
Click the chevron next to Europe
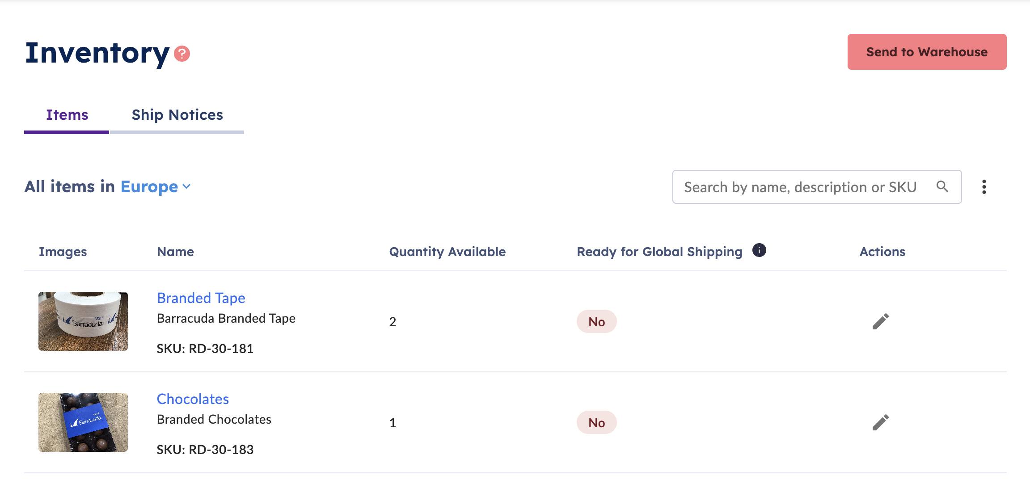coord(187,186)
